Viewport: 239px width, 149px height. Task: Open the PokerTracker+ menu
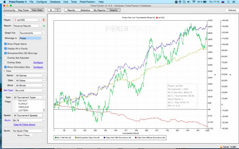tap(87, 2)
